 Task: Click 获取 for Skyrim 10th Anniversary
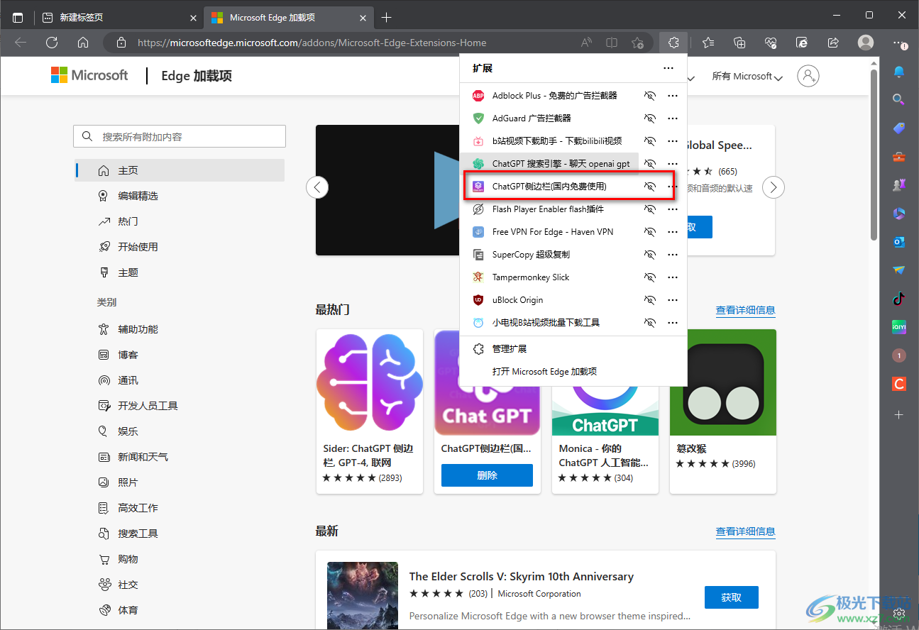point(732,597)
